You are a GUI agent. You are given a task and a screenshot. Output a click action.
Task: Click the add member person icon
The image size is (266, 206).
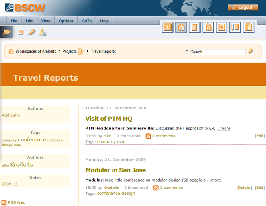[43, 32]
